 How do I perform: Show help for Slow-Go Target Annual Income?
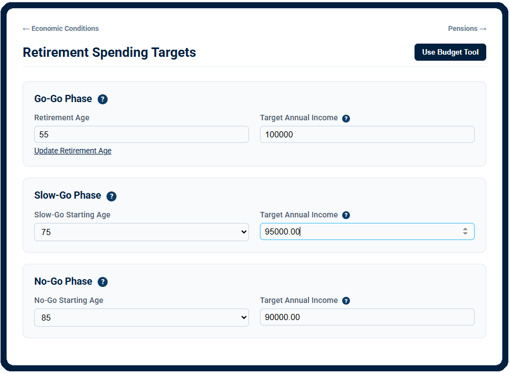(346, 215)
